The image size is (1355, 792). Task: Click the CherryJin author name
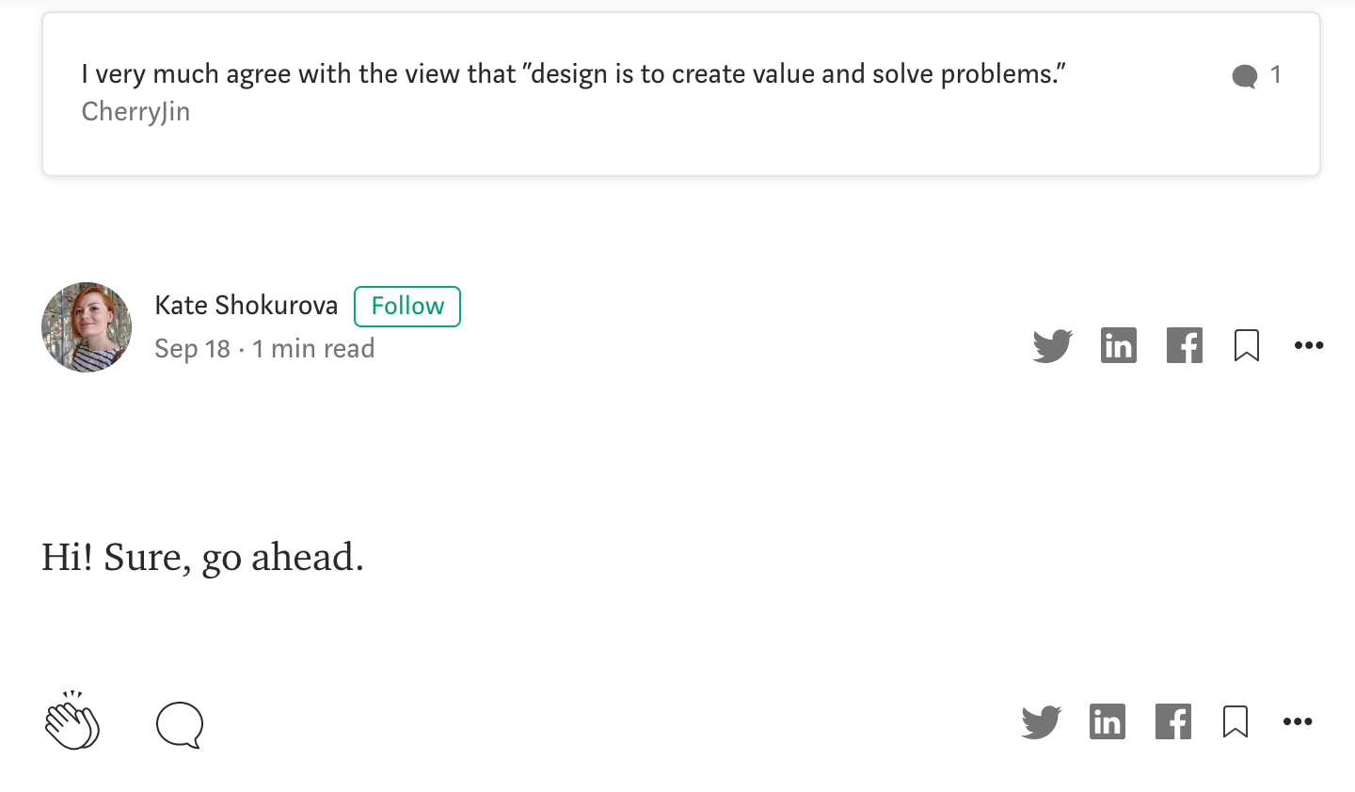135,112
